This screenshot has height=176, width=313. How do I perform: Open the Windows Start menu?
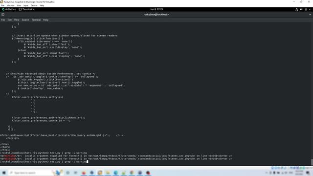(x=4, y=173)
